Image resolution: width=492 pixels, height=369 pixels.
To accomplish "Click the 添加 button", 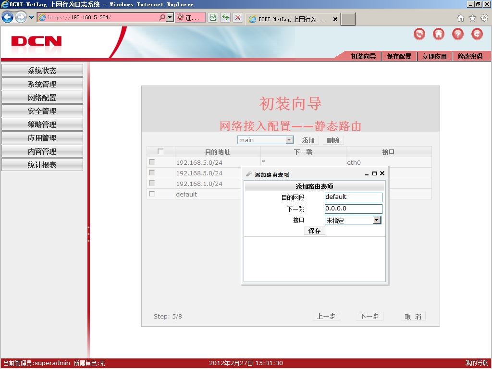I will tap(308, 140).
